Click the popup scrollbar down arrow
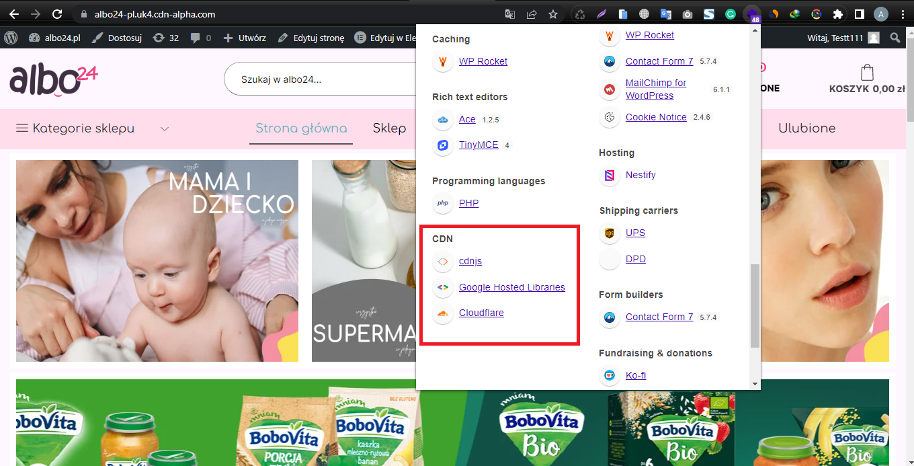 tap(755, 384)
